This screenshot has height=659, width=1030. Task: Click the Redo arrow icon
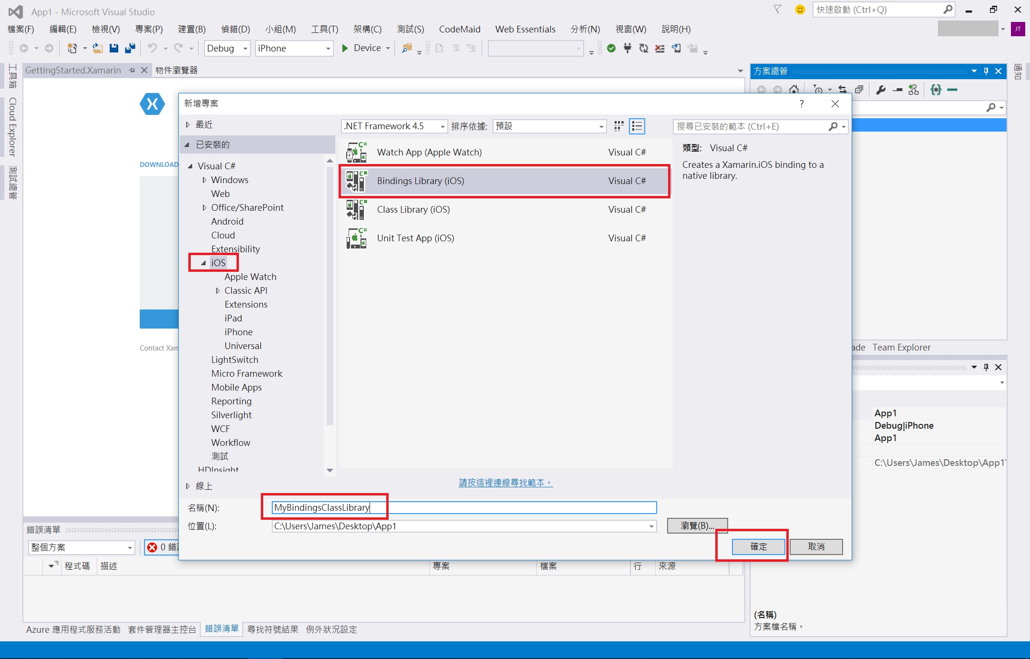tap(178, 48)
